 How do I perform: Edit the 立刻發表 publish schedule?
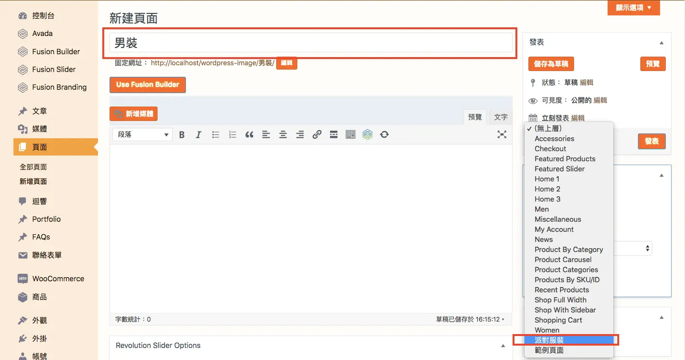pyautogui.click(x=578, y=118)
